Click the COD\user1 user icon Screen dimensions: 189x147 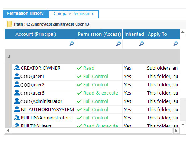[17, 76]
